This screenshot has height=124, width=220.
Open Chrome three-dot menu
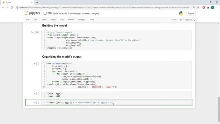click(217, 8)
